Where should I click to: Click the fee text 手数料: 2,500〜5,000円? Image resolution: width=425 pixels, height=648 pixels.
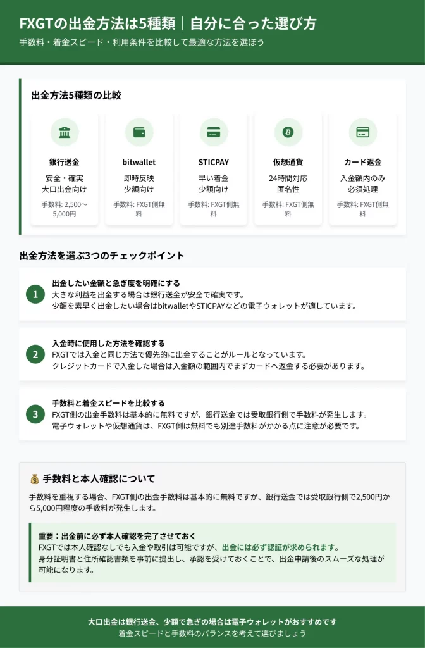coord(65,209)
